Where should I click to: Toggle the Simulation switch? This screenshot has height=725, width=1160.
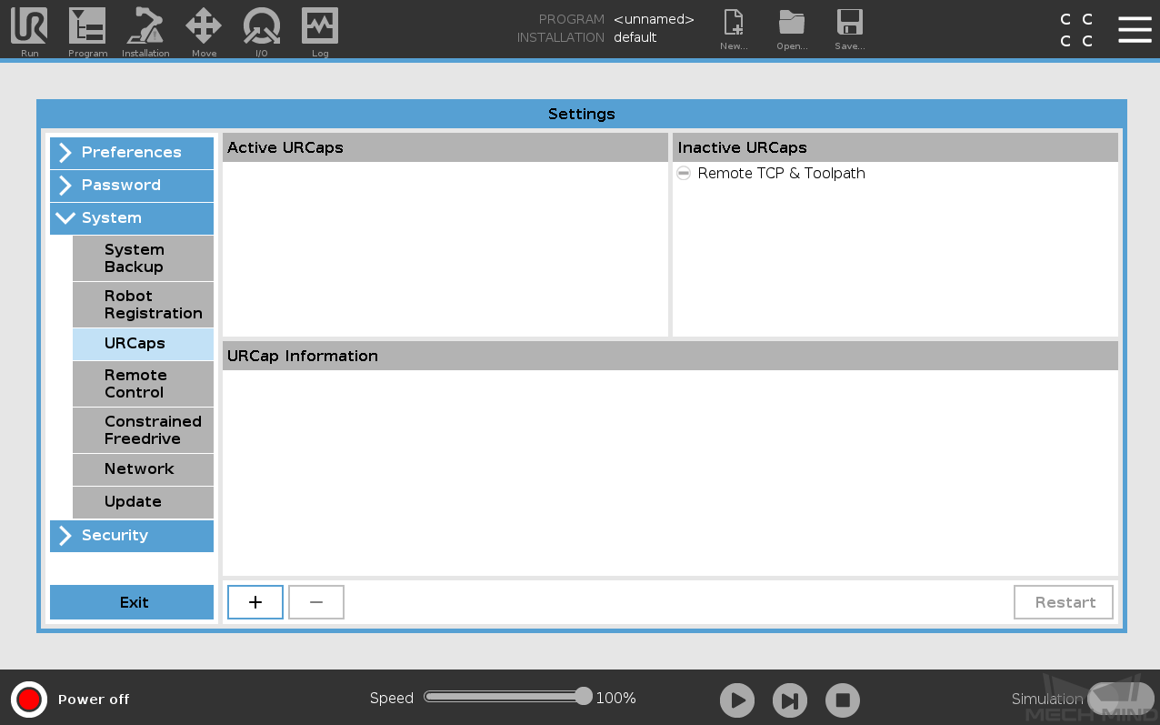tap(1120, 699)
